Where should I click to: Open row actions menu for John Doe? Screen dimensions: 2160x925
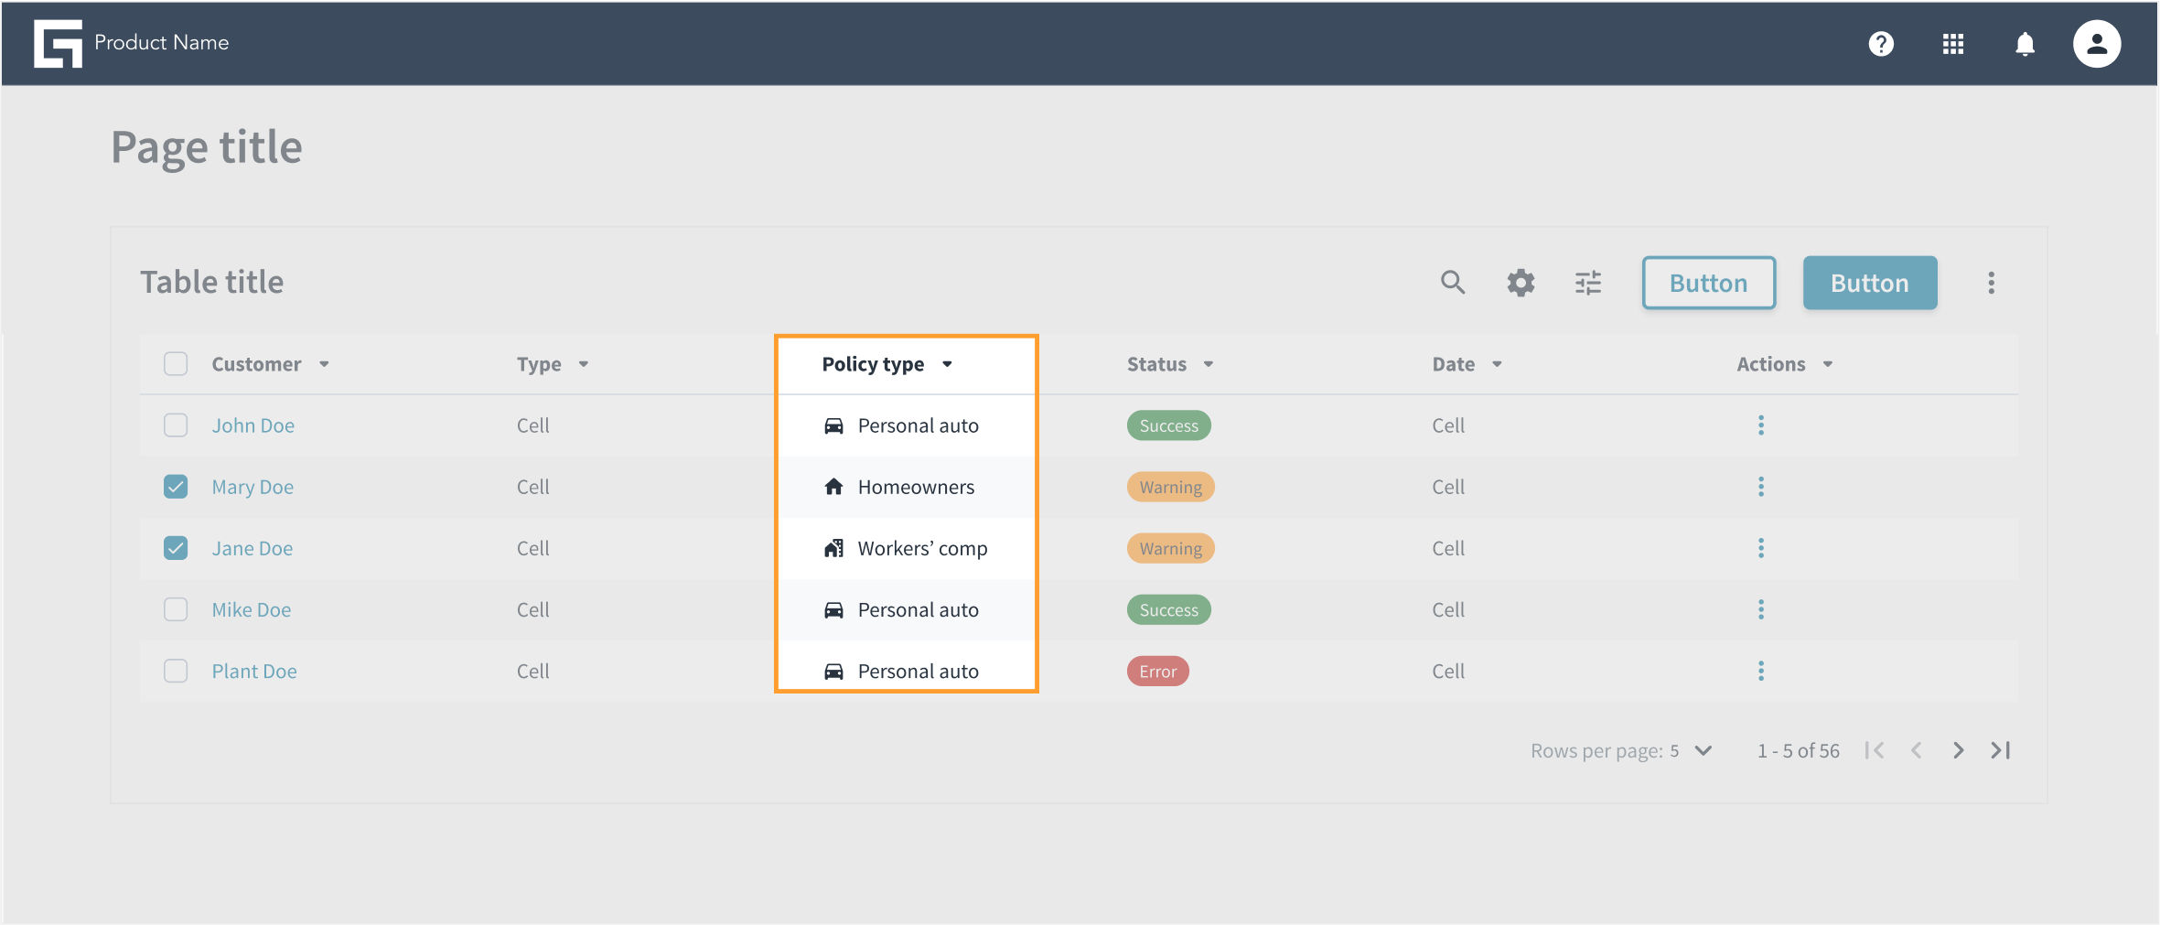coord(1760,425)
